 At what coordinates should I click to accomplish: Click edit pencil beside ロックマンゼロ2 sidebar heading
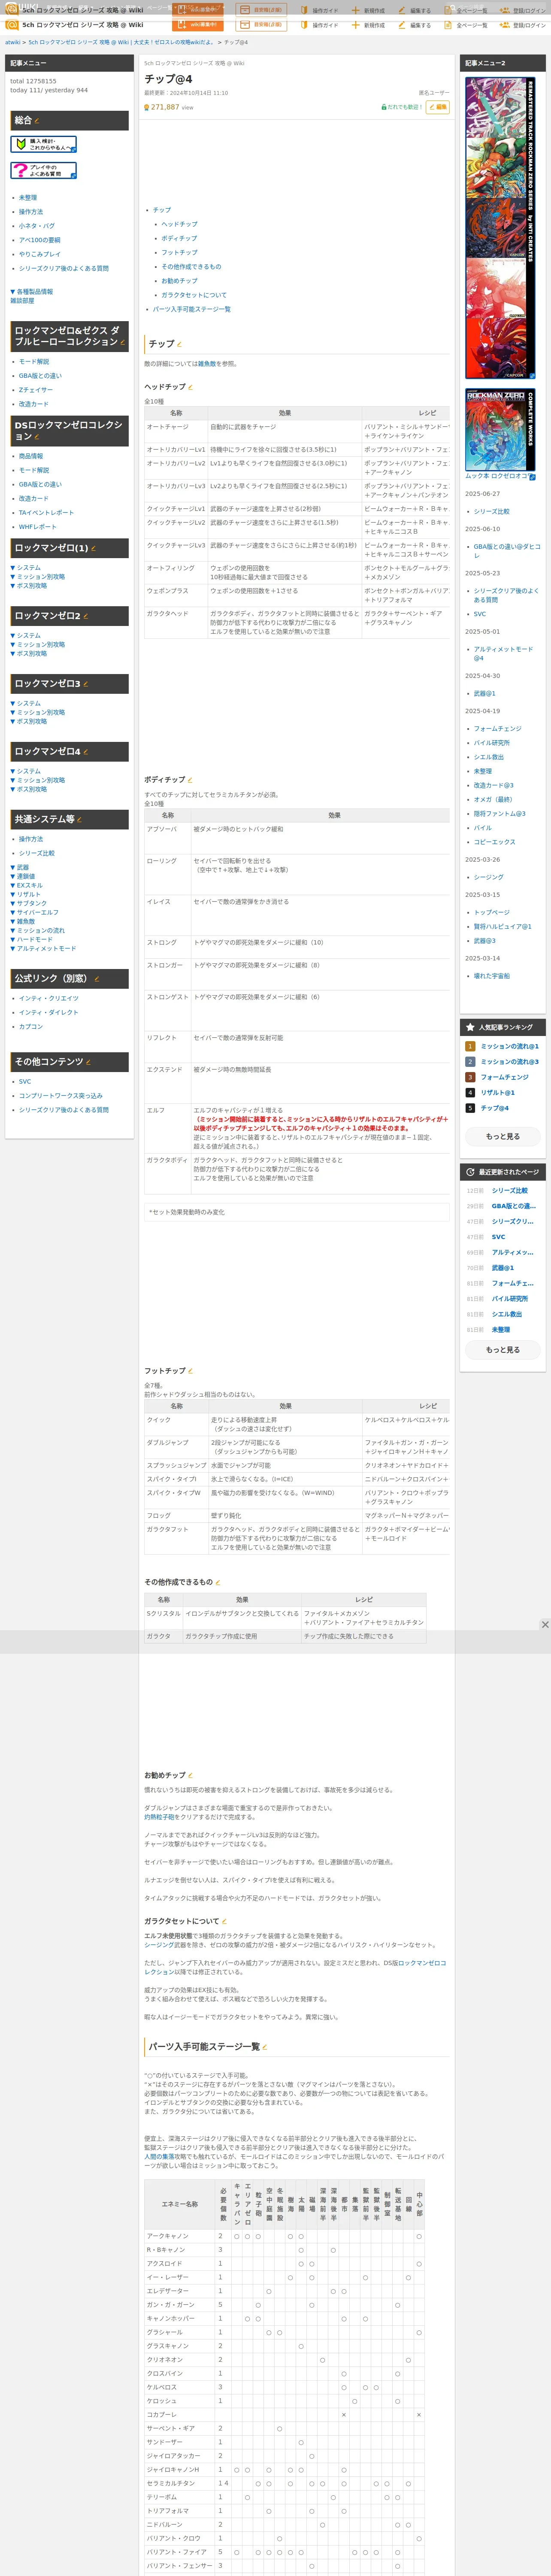pyautogui.click(x=85, y=617)
